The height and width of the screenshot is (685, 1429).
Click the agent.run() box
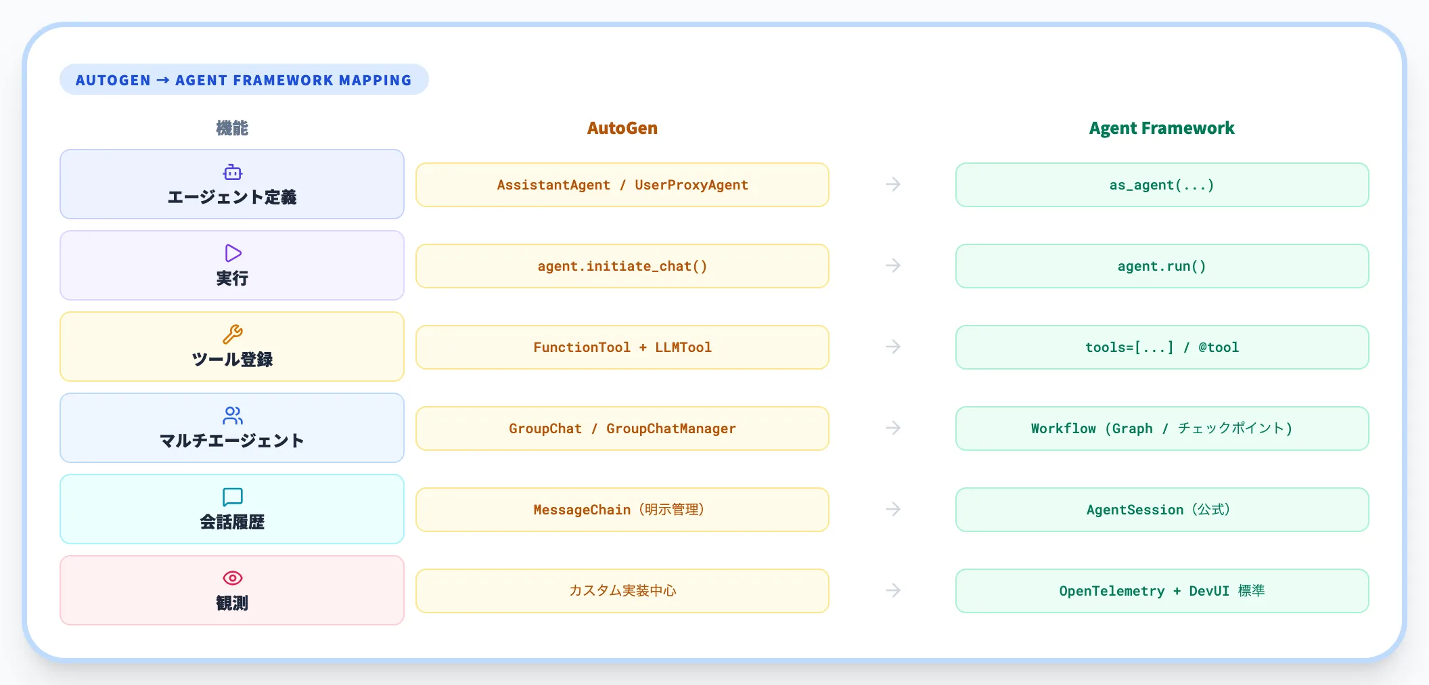[x=1162, y=266]
